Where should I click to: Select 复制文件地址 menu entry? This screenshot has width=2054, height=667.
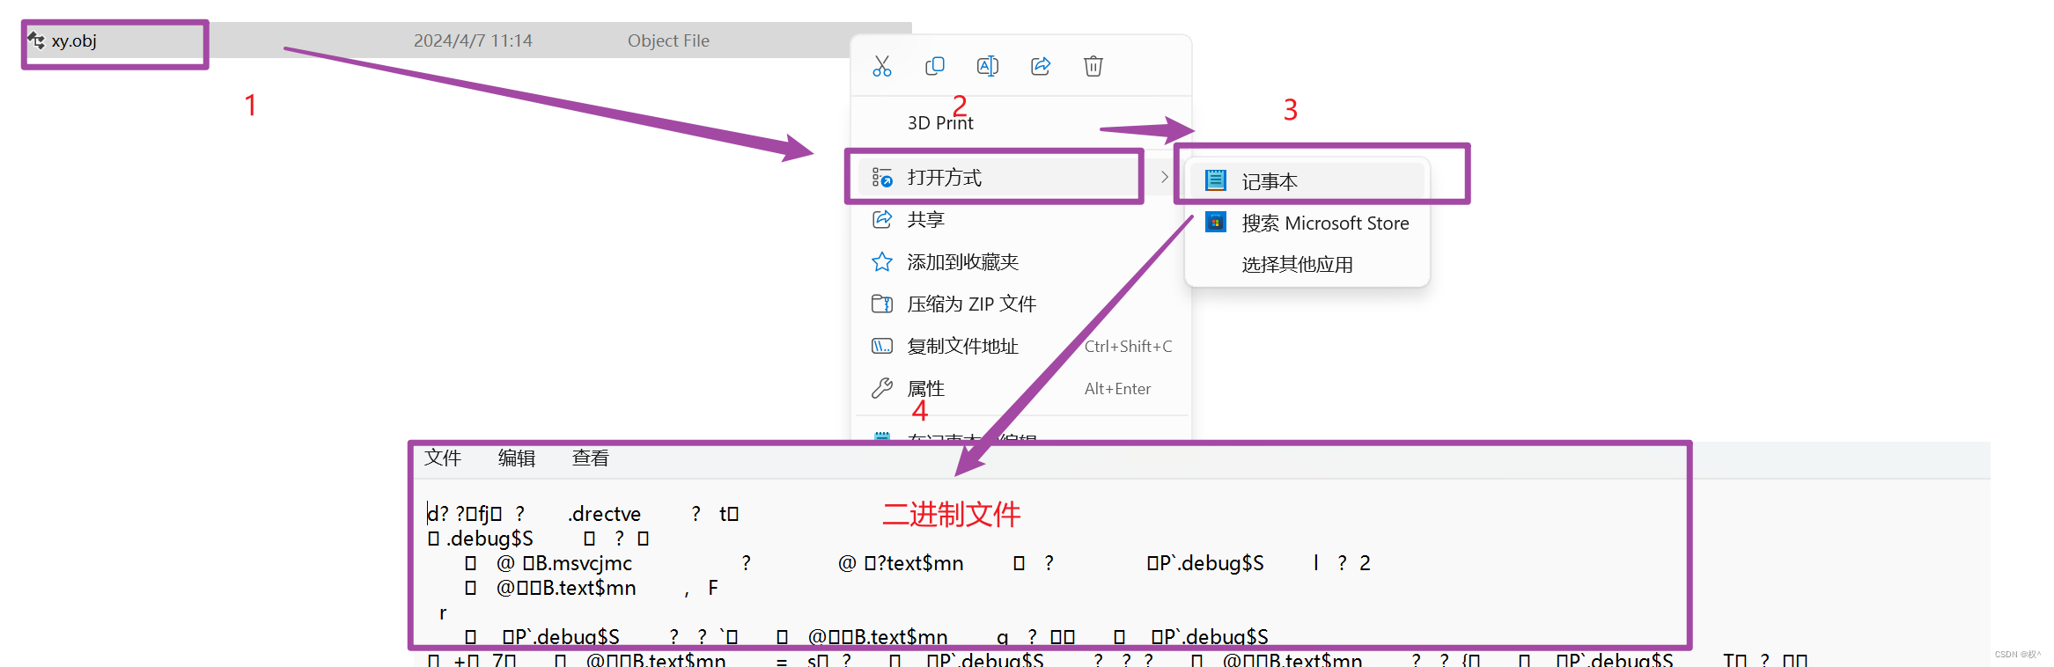[962, 346]
